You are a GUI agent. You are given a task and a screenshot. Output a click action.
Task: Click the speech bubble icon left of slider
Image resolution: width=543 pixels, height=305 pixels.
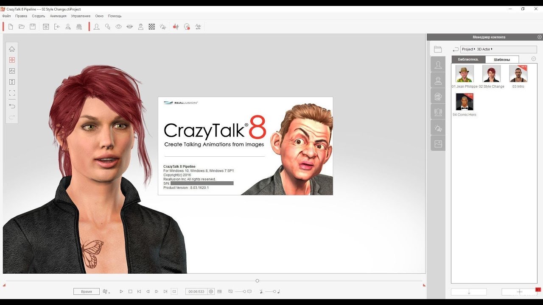tap(230, 291)
